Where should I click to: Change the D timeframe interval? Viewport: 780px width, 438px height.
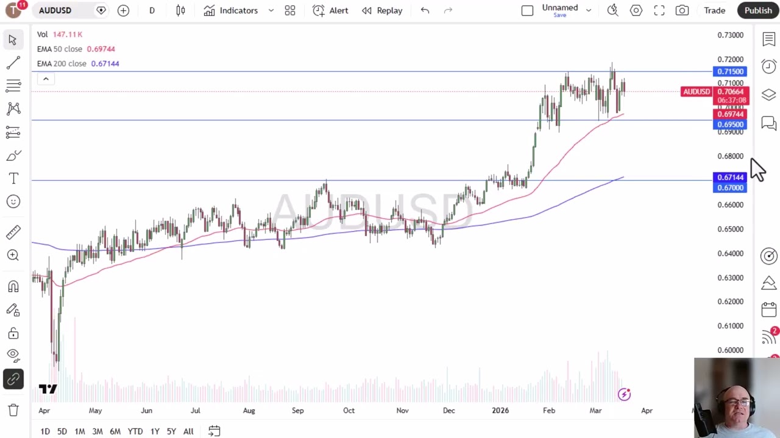tap(152, 10)
